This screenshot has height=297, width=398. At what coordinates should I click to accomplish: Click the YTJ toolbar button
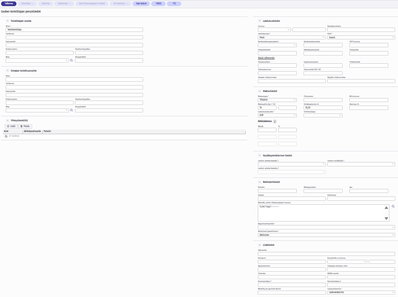coord(174,4)
